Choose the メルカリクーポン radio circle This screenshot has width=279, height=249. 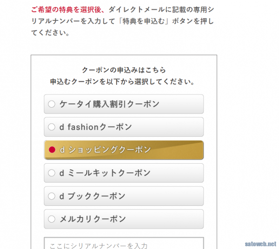(x=52, y=219)
